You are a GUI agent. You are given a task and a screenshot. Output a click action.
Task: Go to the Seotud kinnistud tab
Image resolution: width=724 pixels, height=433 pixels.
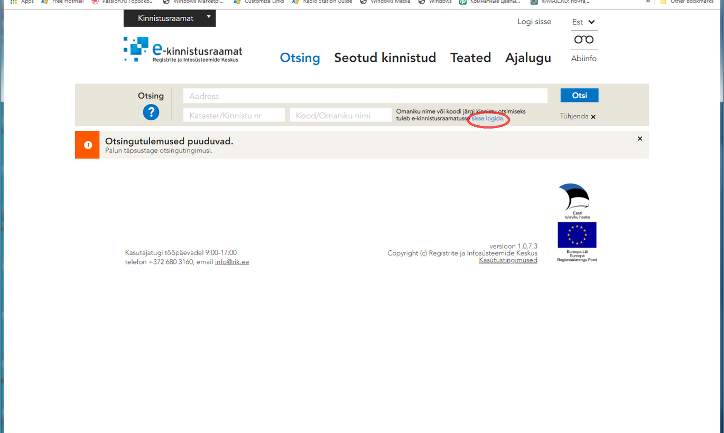pos(385,58)
